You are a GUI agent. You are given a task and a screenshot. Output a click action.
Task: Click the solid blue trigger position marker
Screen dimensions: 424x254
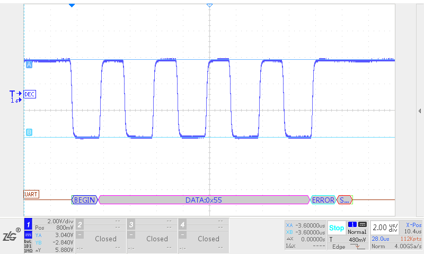pyautogui.click(x=72, y=5)
